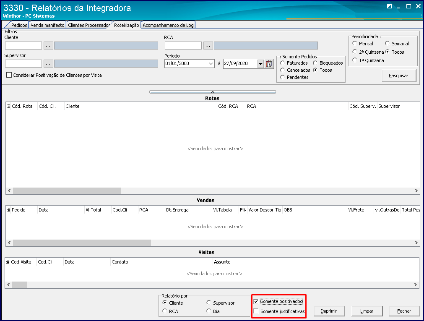424x321 pixels.
Task: Select Pendentes radio option
Action: tap(283, 77)
